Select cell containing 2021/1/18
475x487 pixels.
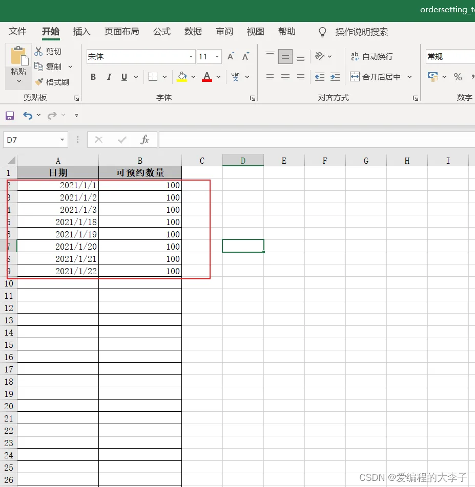coord(58,222)
